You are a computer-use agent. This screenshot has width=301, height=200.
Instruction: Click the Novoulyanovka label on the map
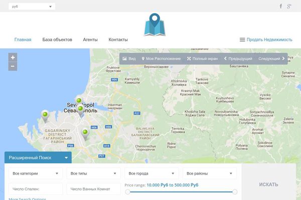coord(226,113)
